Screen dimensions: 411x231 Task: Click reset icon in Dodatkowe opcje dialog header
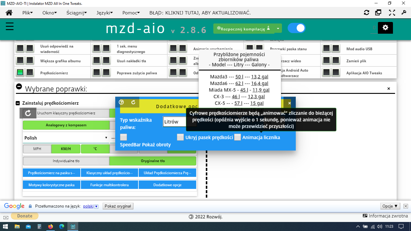pos(133,102)
